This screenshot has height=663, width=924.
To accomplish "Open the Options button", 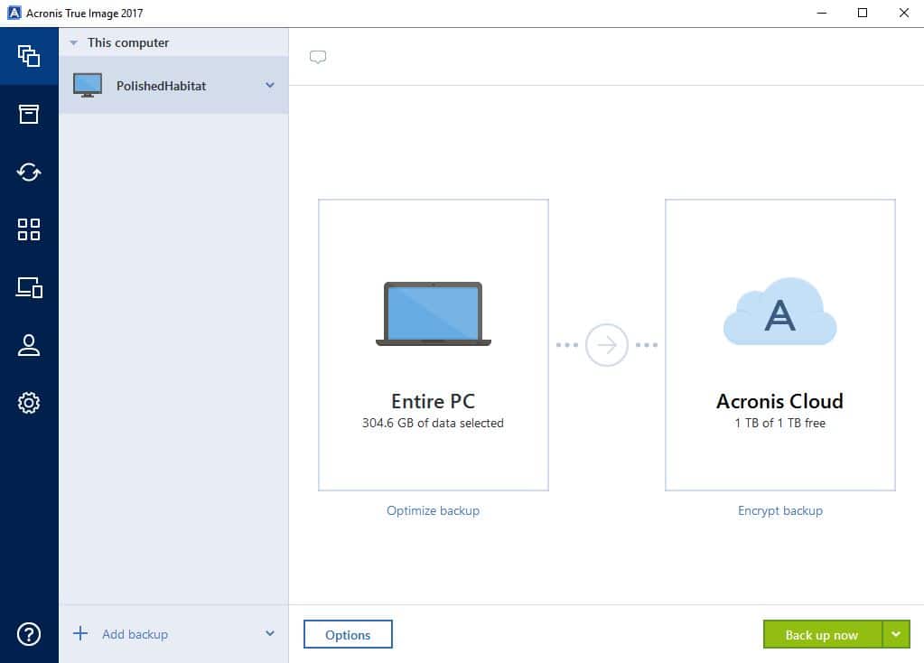I will point(348,634).
